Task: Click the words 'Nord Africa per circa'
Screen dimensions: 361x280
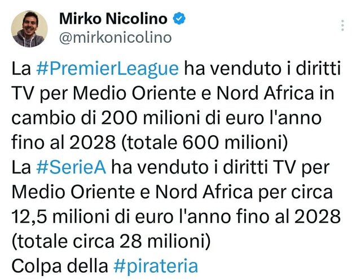Action: [244, 192]
